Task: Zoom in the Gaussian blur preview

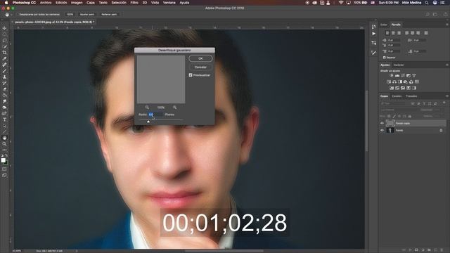Action: pyautogui.click(x=174, y=108)
